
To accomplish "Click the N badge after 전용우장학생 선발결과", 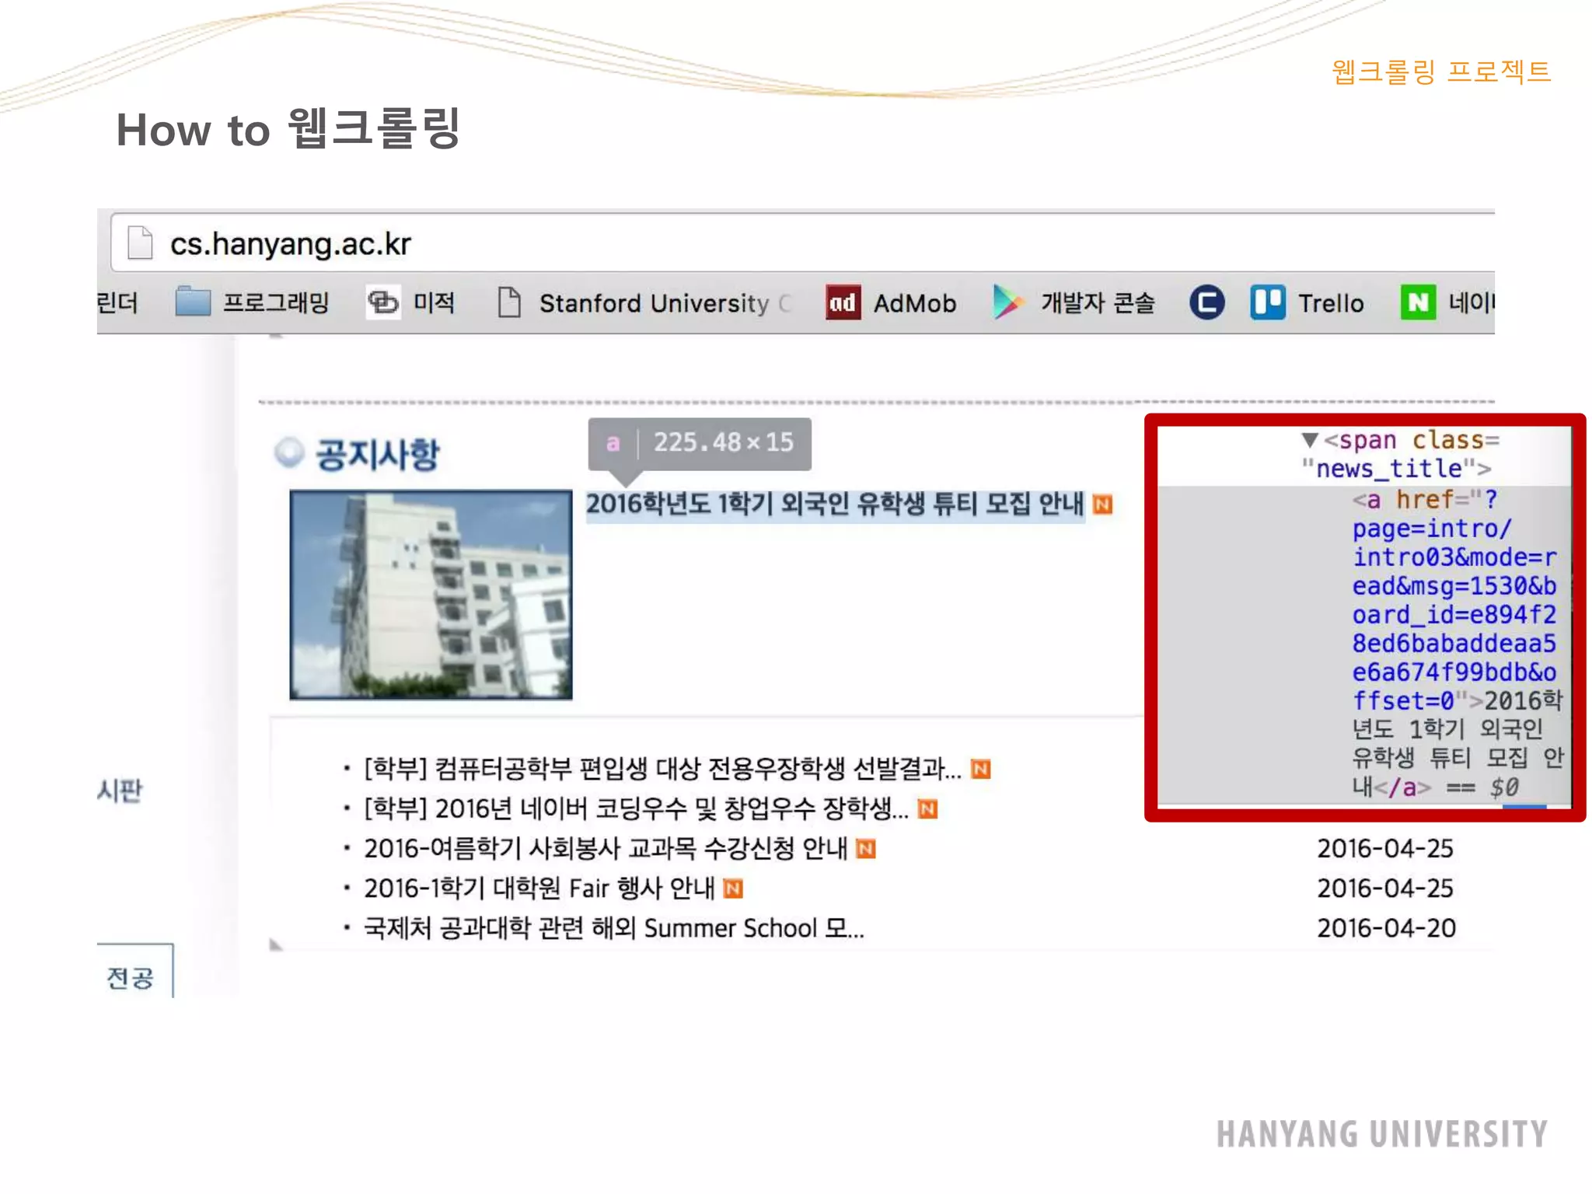I will (981, 770).
